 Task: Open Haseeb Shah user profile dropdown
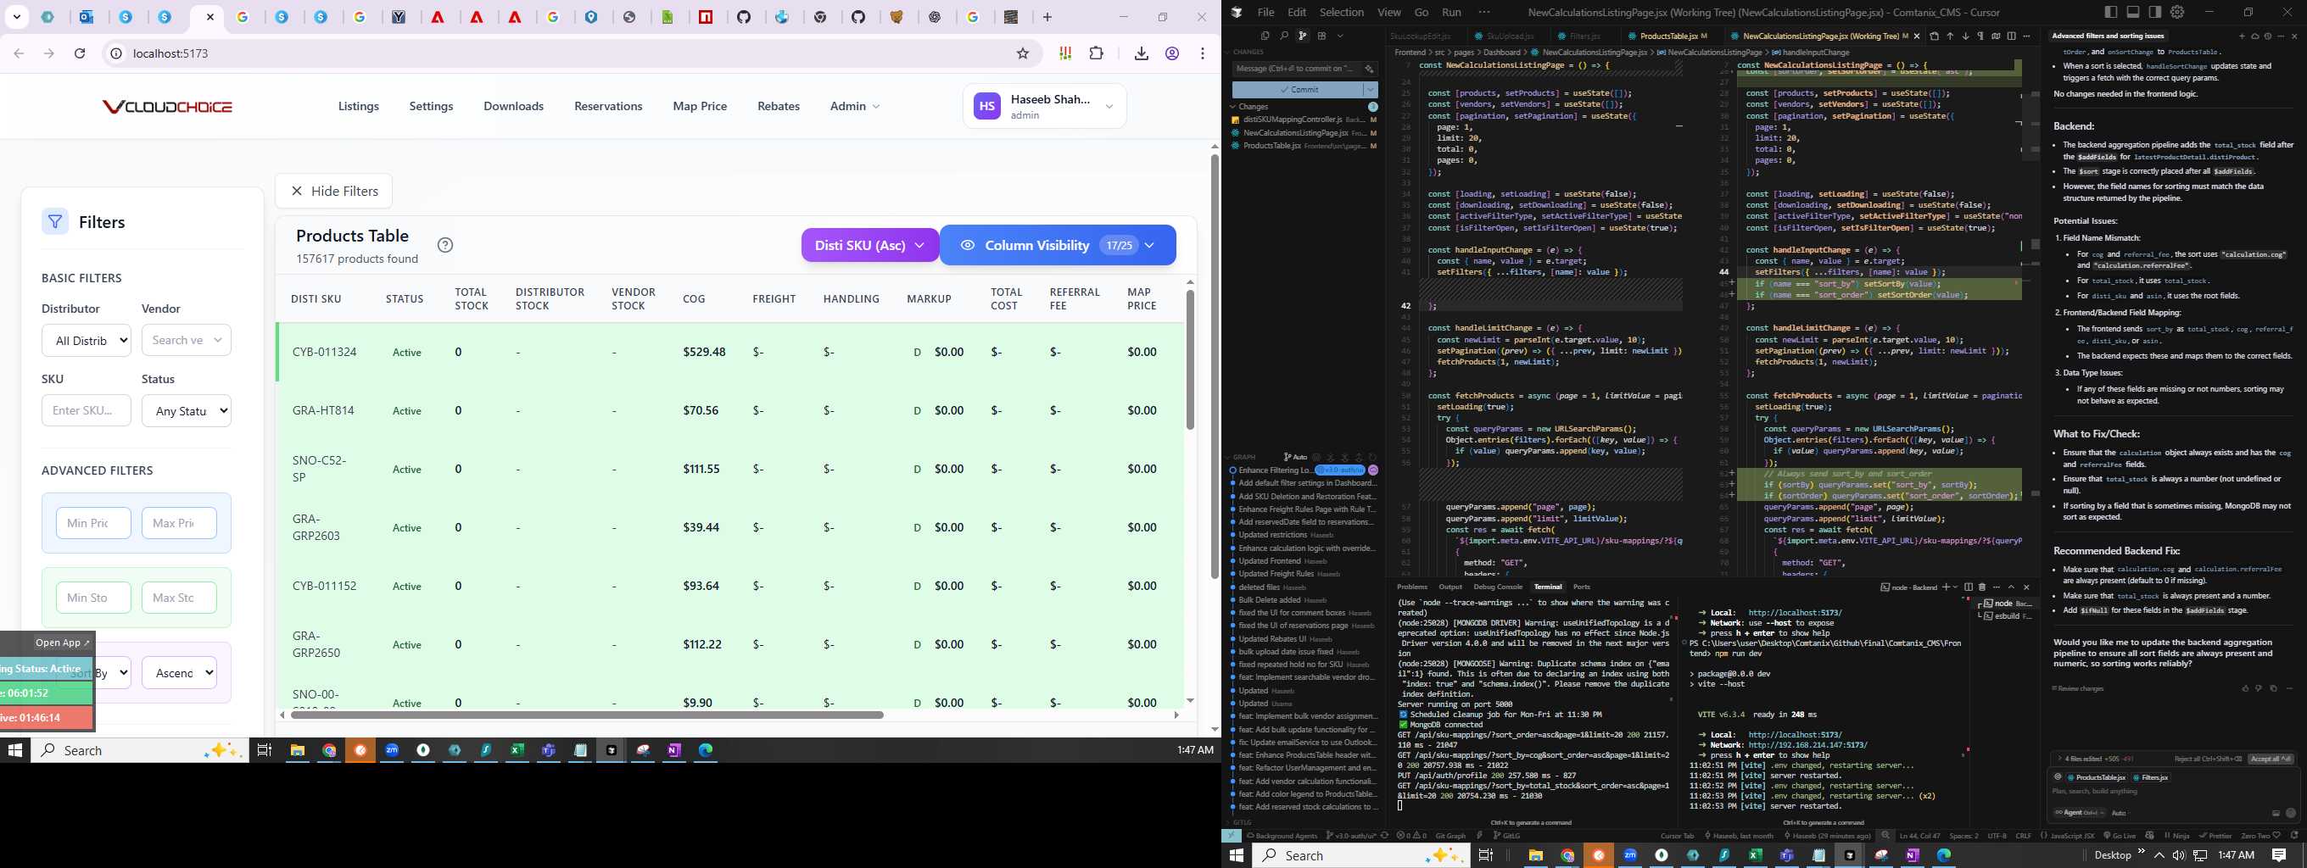[1044, 106]
